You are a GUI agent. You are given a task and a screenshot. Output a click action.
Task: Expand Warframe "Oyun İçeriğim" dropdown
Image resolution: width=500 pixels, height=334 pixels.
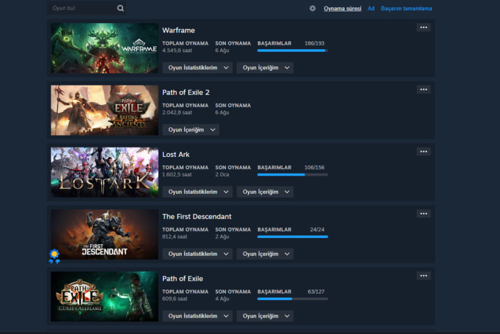[265, 68]
